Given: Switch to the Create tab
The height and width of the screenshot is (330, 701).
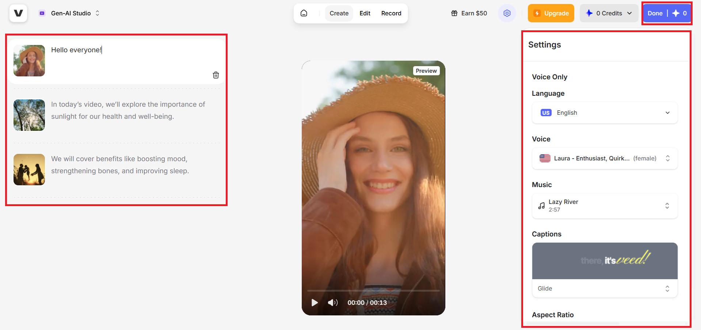Looking at the screenshot, I should coord(339,13).
